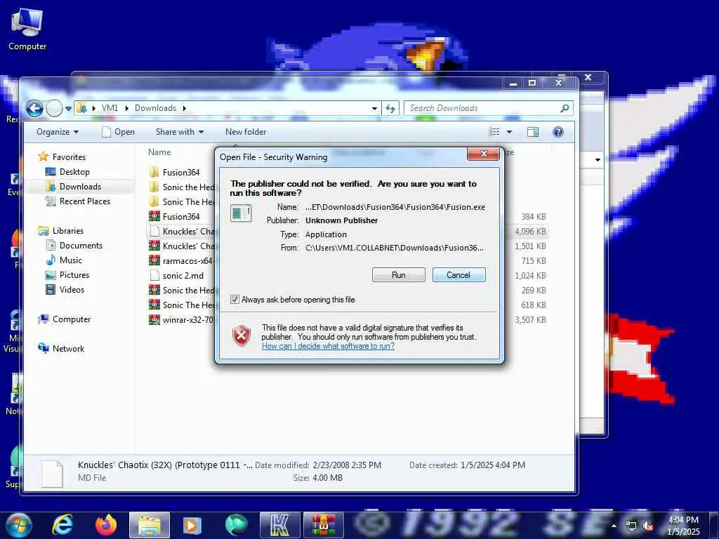
Task: Open the dropdown arrow in the background window
Action: coord(598,160)
